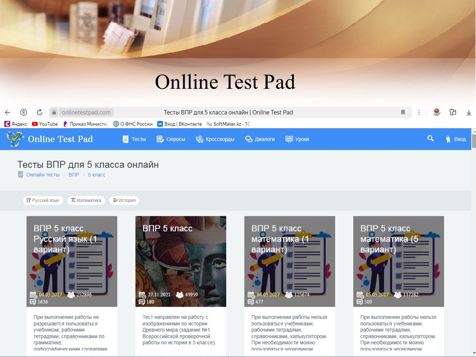Click the ВПР breadcrumb link

(x=74, y=175)
